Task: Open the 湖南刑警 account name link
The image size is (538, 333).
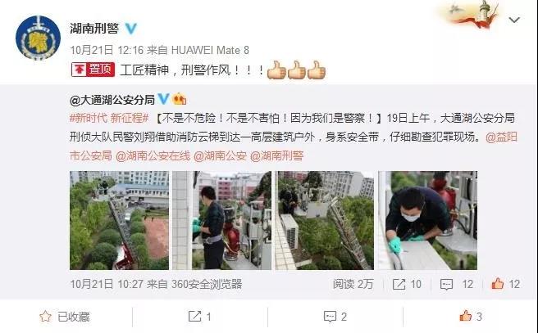Action: tap(94, 29)
